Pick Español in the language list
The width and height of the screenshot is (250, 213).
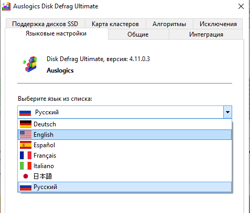coord(125,145)
